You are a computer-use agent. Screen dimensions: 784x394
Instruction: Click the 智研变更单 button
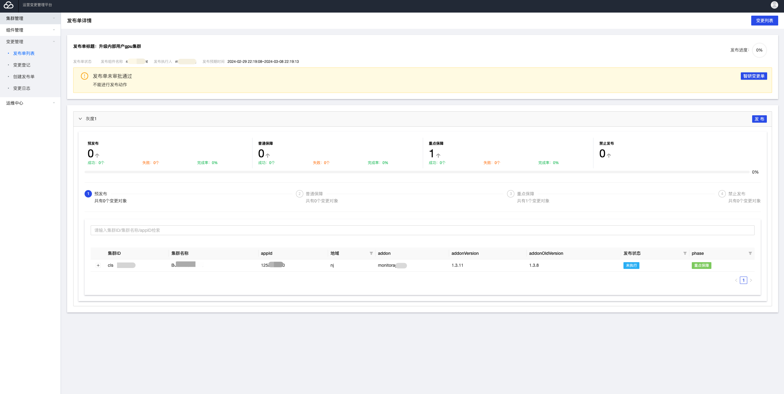(754, 76)
